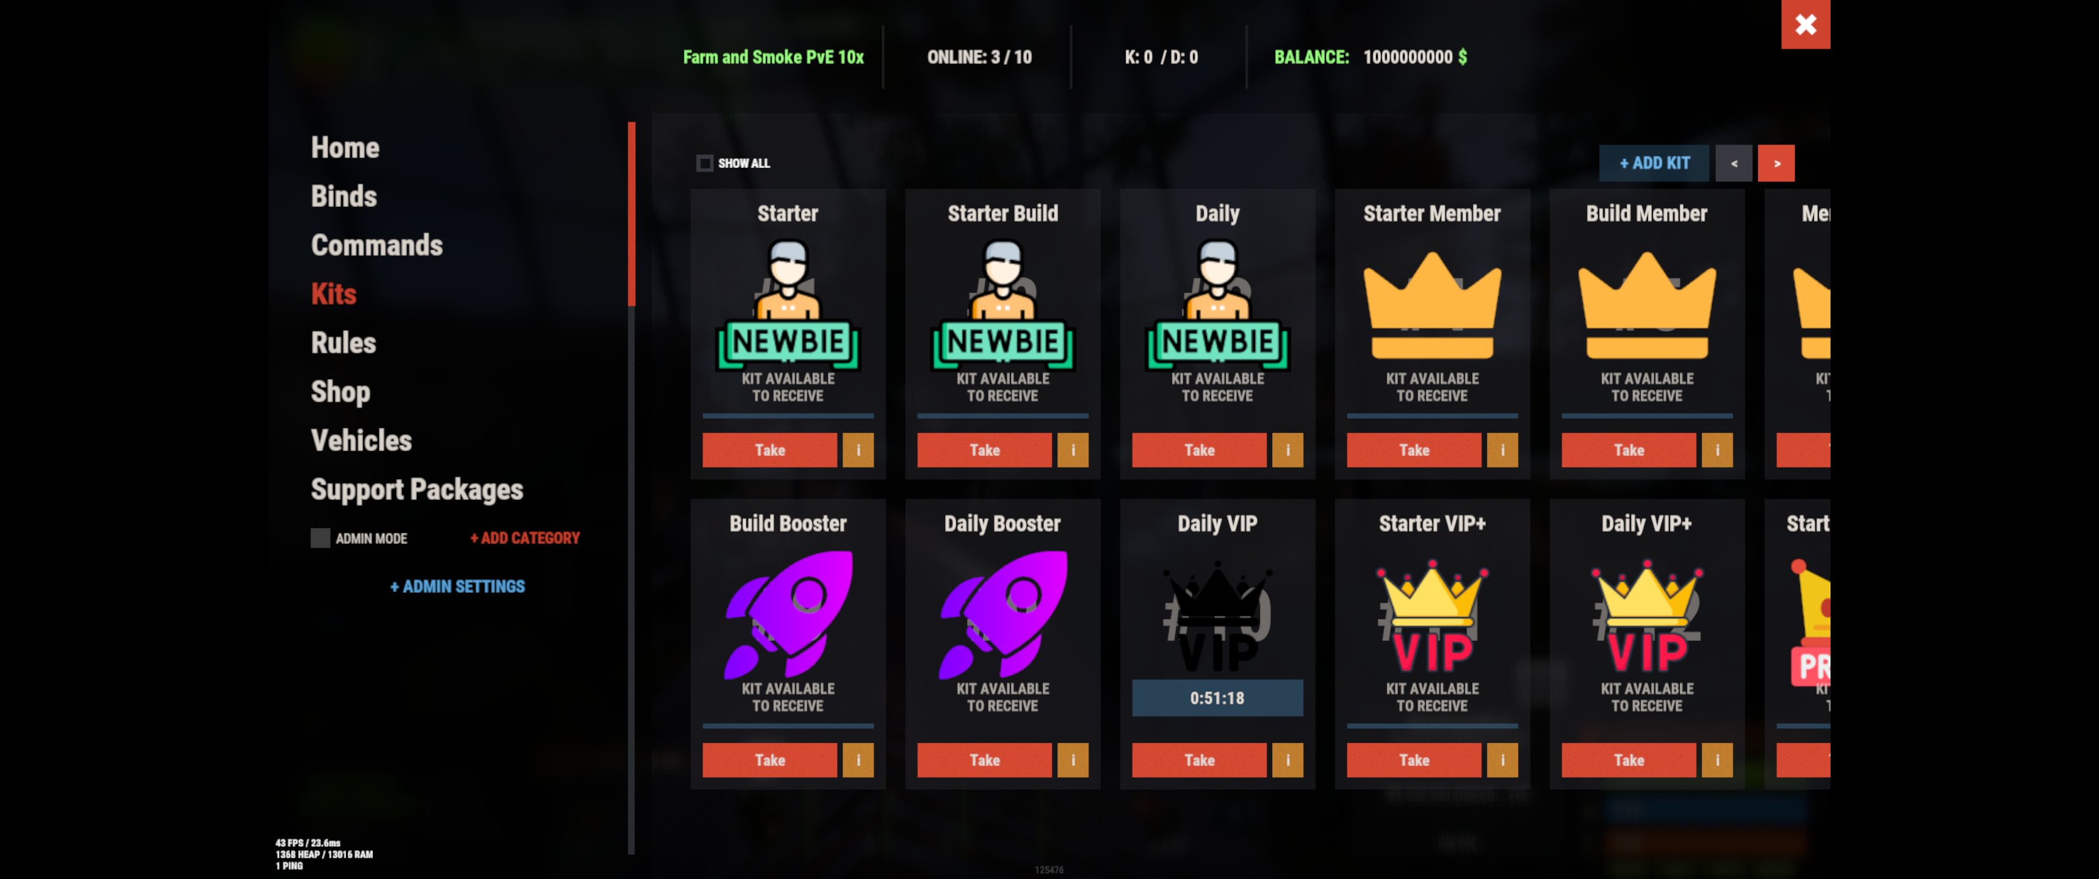Select the Starter Member crown icon
Screen dimensions: 2099x879
pyautogui.click(x=1431, y=306)
